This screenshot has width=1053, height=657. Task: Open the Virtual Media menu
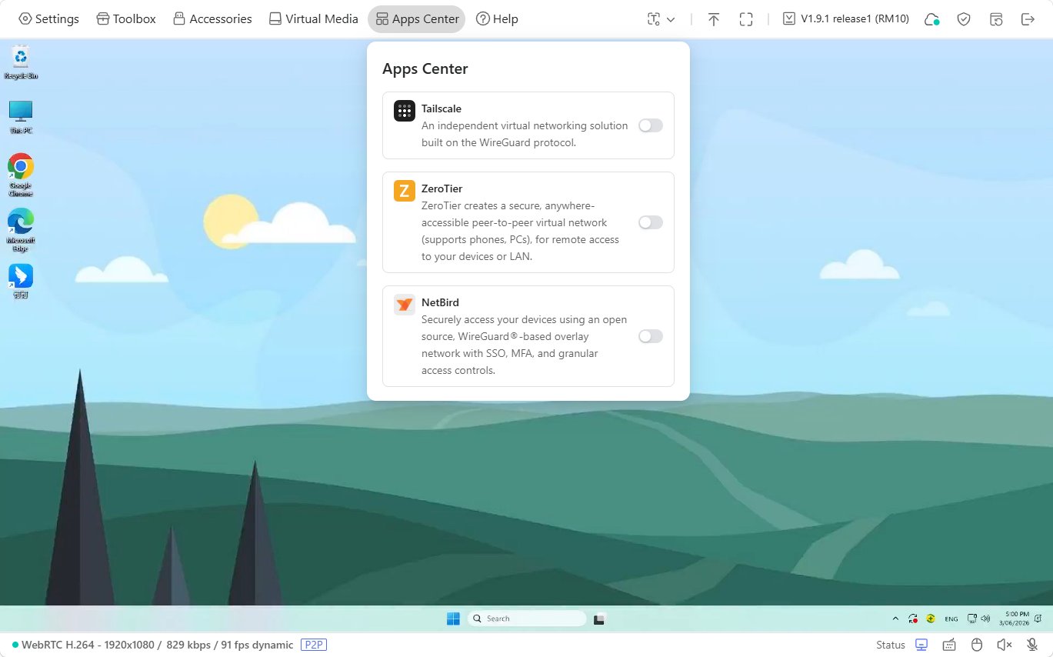tap(314, 19)
